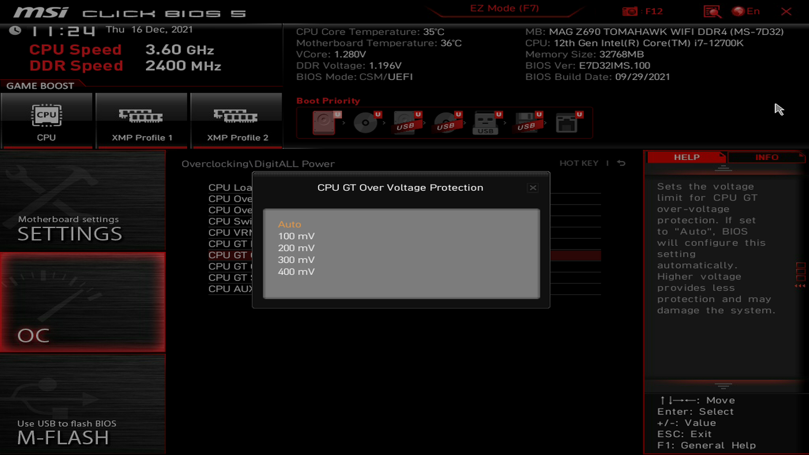Select the USB hard disk boot device (third boot icon)

pyautogui.click(x=407, y=123)
